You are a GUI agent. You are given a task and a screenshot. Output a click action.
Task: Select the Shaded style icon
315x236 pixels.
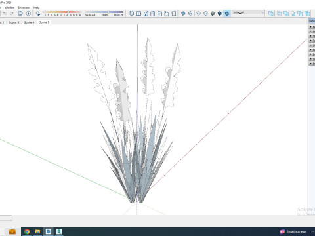tap(213, 14)
